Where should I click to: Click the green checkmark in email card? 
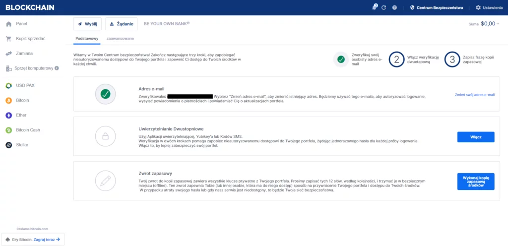pos(105,94)
